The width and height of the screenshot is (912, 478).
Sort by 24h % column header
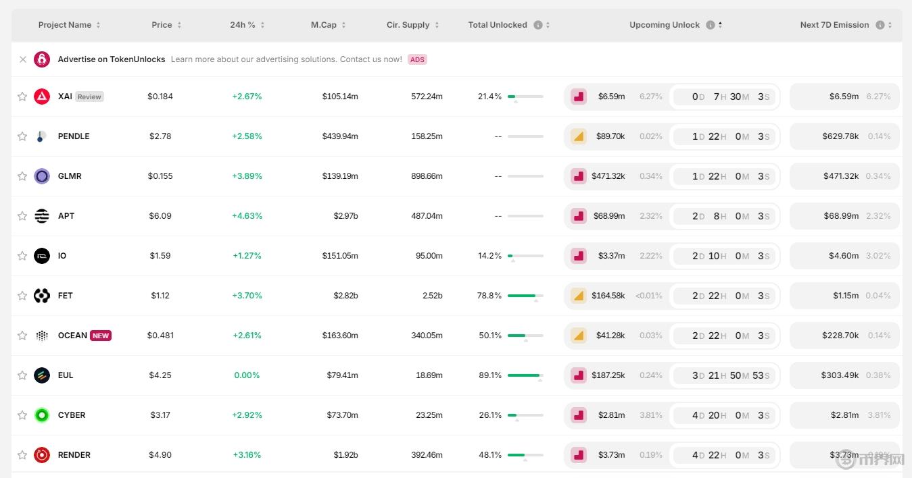pos(247,25)
